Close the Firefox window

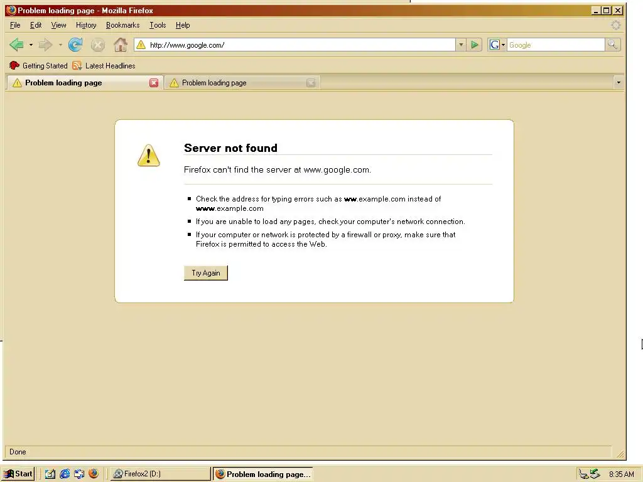618,11
